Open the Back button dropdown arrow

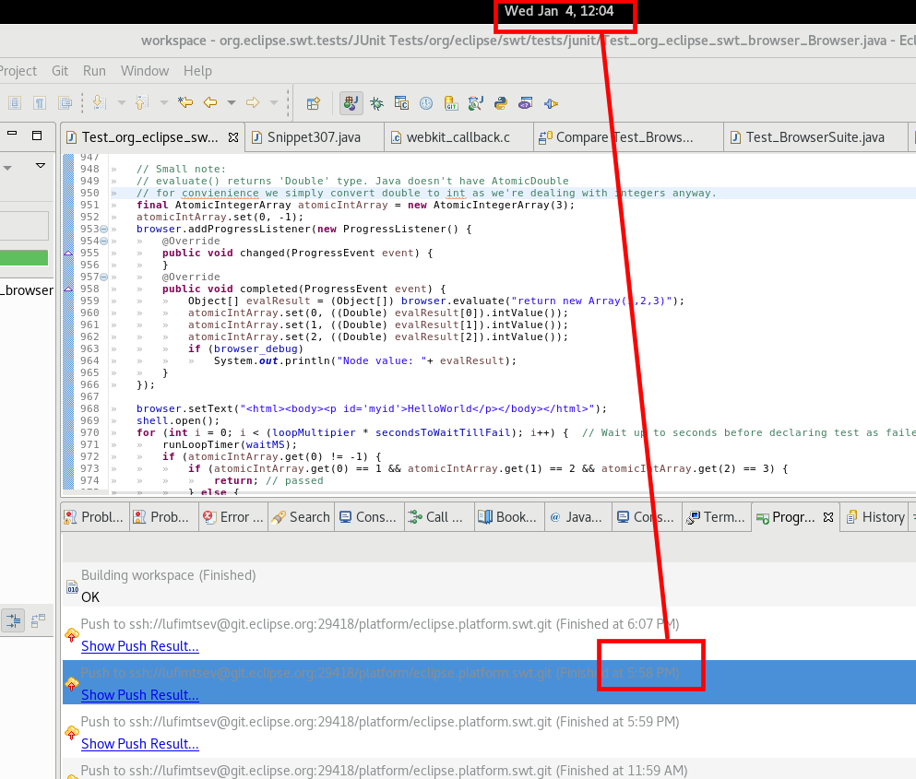click(x=233, y=102)
